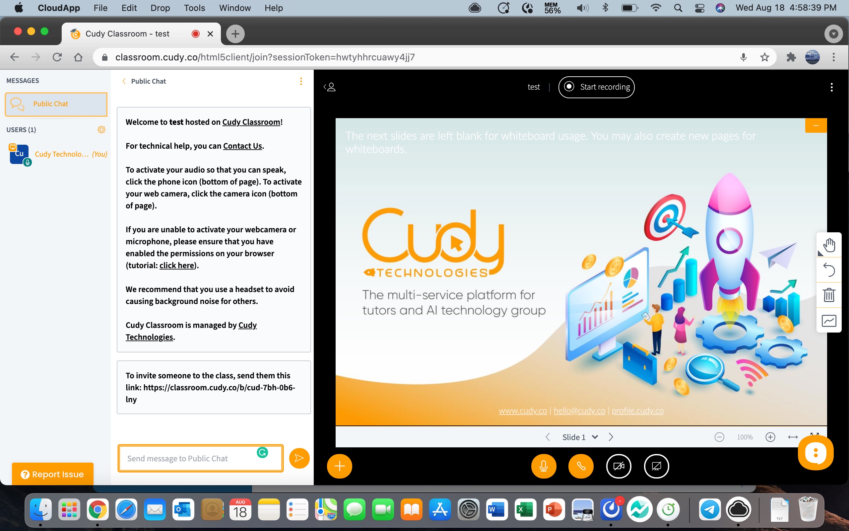Send the chat message
Image resolution: width=849 pixels, height=531 pixels.
(299, 458)
